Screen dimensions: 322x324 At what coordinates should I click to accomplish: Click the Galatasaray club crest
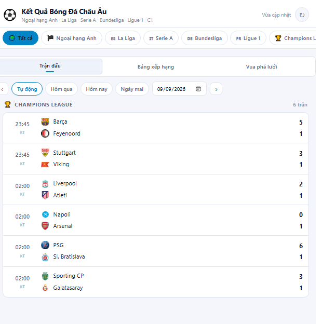tap(45, 288)
